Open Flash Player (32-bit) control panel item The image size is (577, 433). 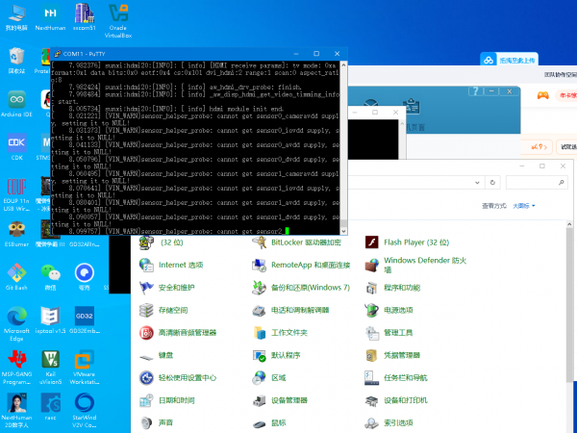tap(415, 242)
